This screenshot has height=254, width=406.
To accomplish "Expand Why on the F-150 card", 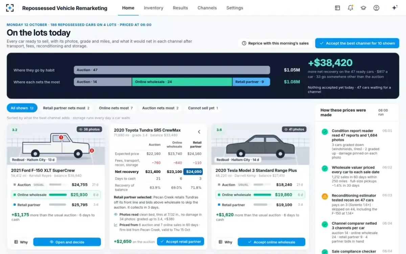I will pyautogui.click(x=21, y=242).
